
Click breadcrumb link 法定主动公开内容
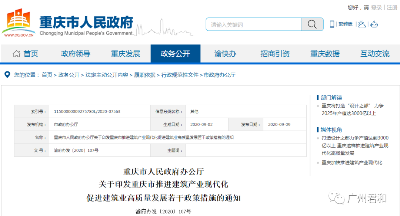tap(107, 75)
